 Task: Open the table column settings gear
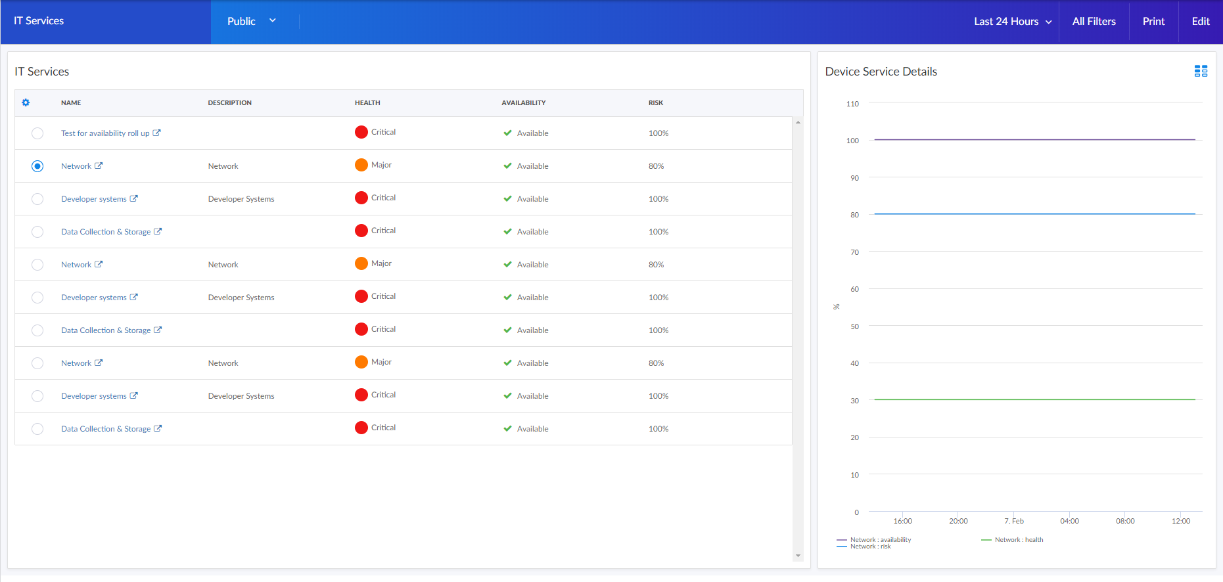pos(26,102)
